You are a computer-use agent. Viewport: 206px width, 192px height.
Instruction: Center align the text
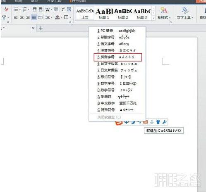(x=22, y=17)
